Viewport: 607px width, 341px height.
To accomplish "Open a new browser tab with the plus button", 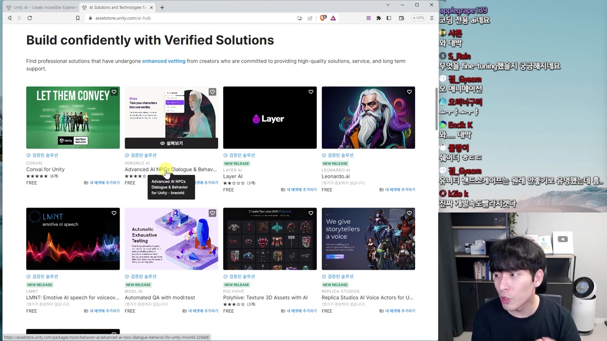I will 162,7.
